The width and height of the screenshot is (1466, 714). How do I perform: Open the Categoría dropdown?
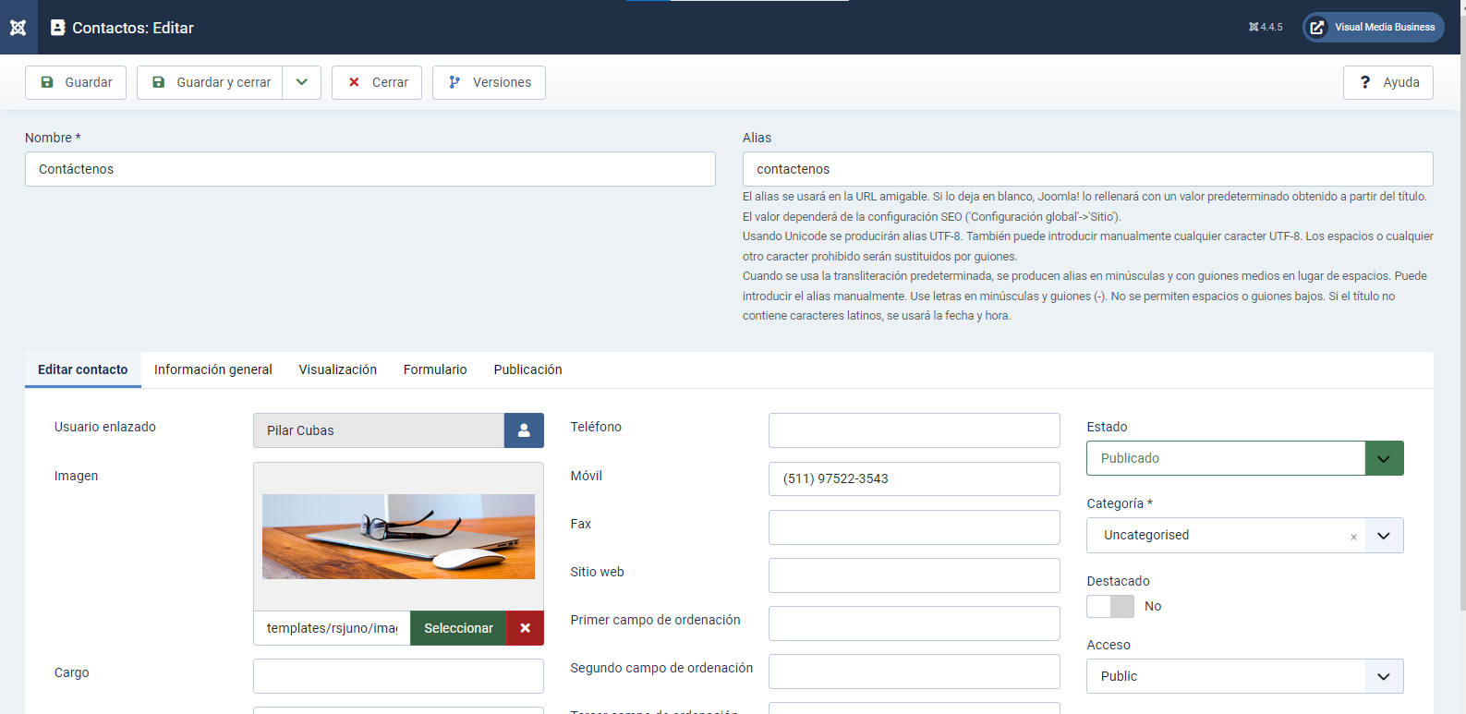click(x=1245, y=535)
